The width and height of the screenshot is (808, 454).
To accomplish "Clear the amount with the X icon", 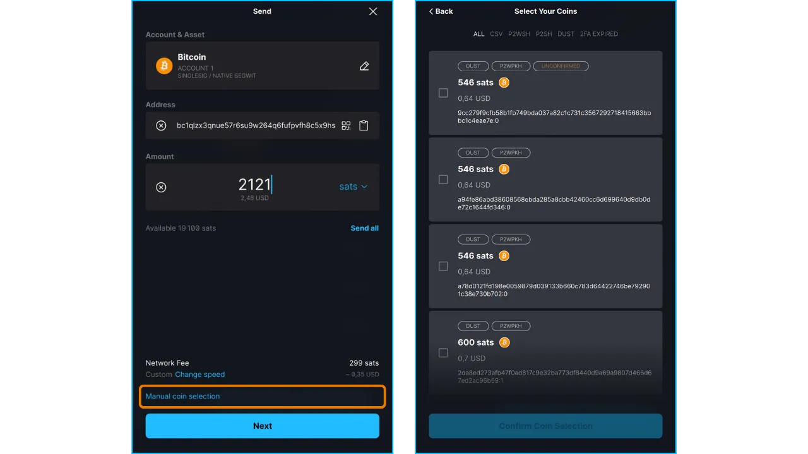I will pyautogui.click(x=161, y=187).
